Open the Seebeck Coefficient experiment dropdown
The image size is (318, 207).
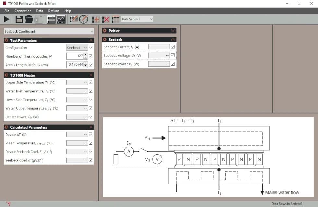[49, 31]
